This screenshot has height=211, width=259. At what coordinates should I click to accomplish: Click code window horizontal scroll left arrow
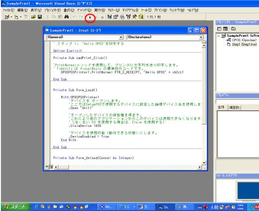(x=56, y=167)
